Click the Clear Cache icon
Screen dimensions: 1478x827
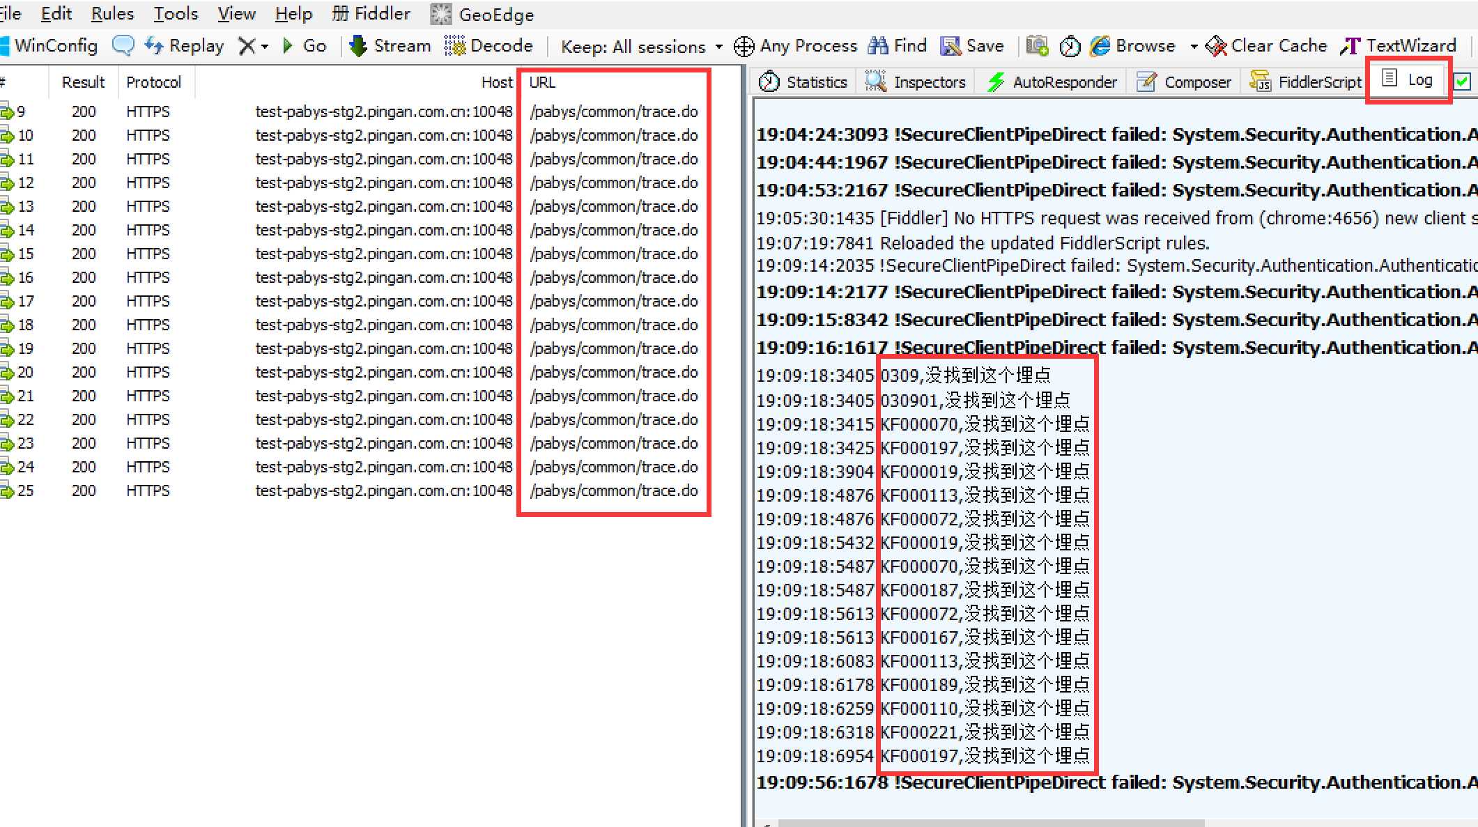point(1214,47)
